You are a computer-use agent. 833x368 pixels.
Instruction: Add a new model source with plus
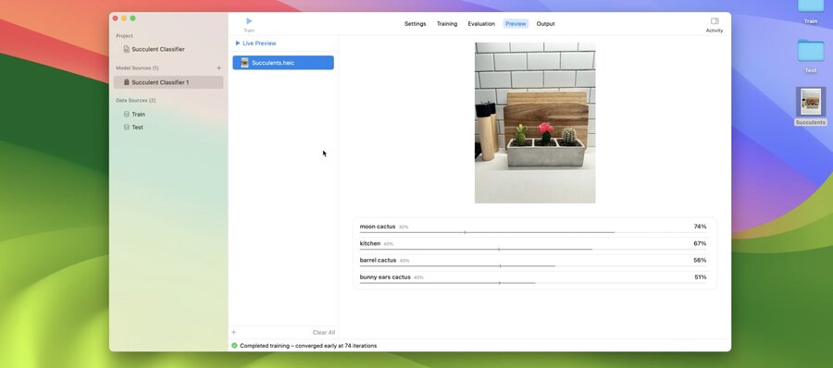coord(218,68)
